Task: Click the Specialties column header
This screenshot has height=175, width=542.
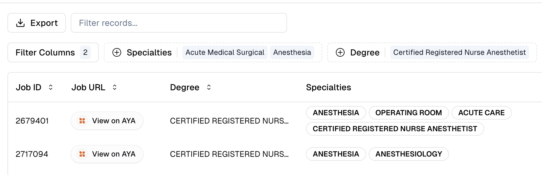Action: pyautogui.click(x=328, y=87)
